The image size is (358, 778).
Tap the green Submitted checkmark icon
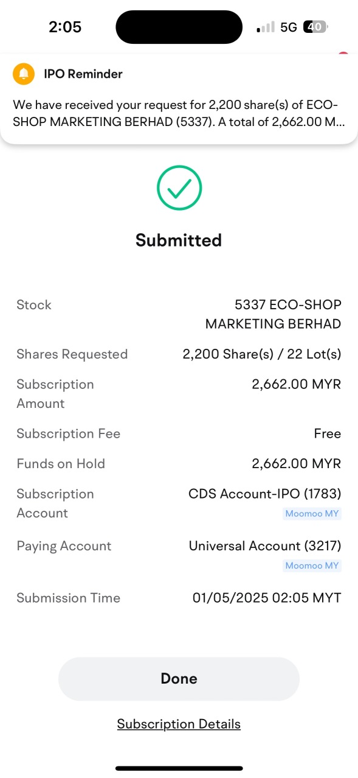coord(179,188)
